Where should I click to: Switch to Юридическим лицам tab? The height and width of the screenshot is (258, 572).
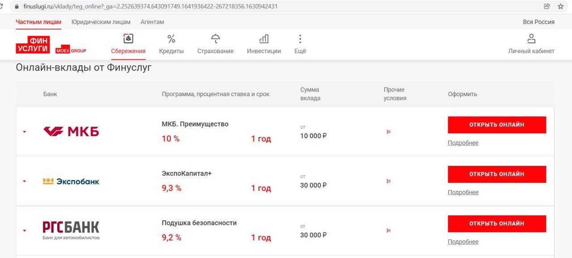coord(101,22)
